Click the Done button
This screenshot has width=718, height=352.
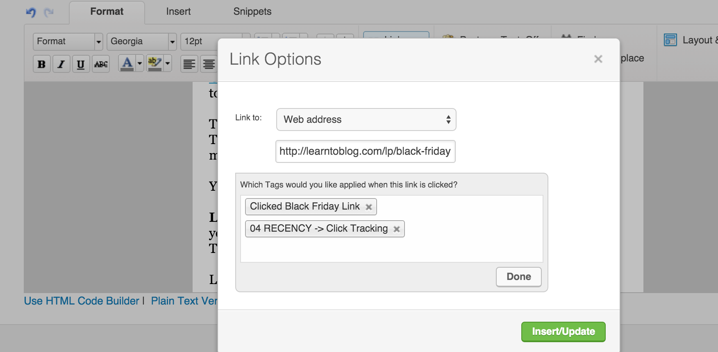click(519, 277)
